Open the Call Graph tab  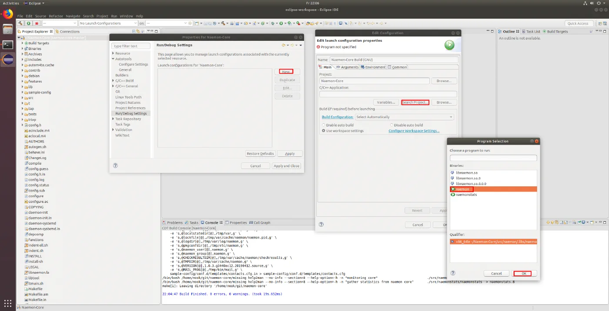pos(260,222)
